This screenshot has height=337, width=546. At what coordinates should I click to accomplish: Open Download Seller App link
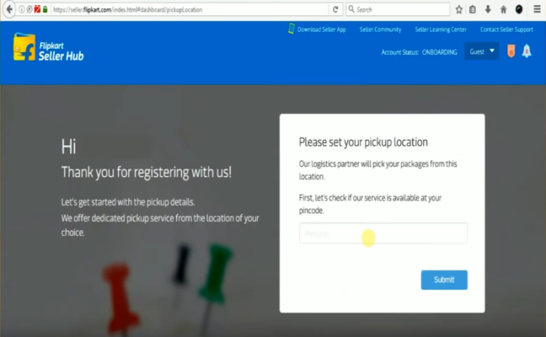[322, 29]
